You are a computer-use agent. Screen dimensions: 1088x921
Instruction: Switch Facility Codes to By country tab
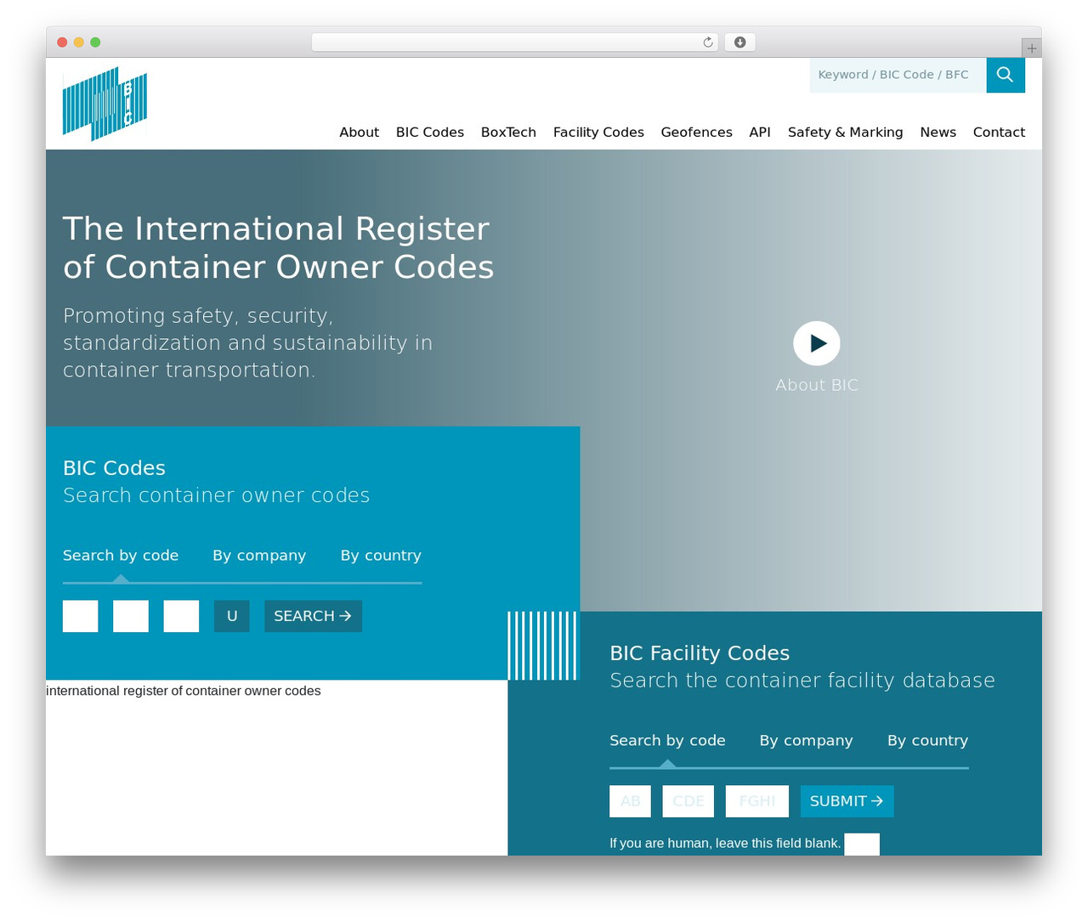[x=927, y=741]
